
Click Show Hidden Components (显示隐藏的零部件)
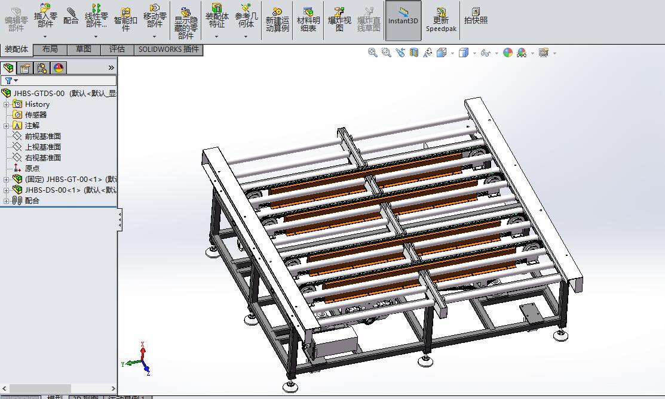coord(186,23)
